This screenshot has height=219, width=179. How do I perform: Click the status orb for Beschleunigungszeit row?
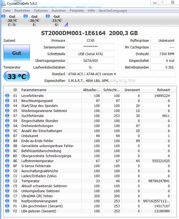coord(7,101)
